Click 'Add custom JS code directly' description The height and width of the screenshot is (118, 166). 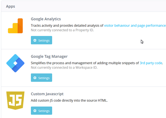pyautogui.click(x=69, y=101)
